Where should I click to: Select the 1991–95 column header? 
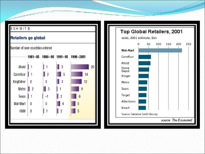62,57
